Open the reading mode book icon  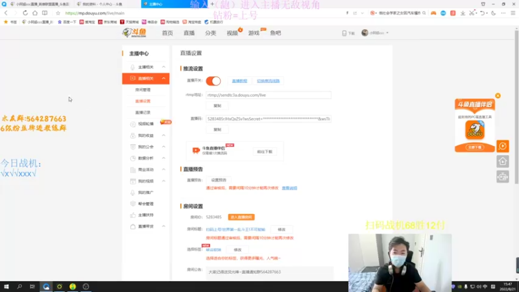click(45, 13)
